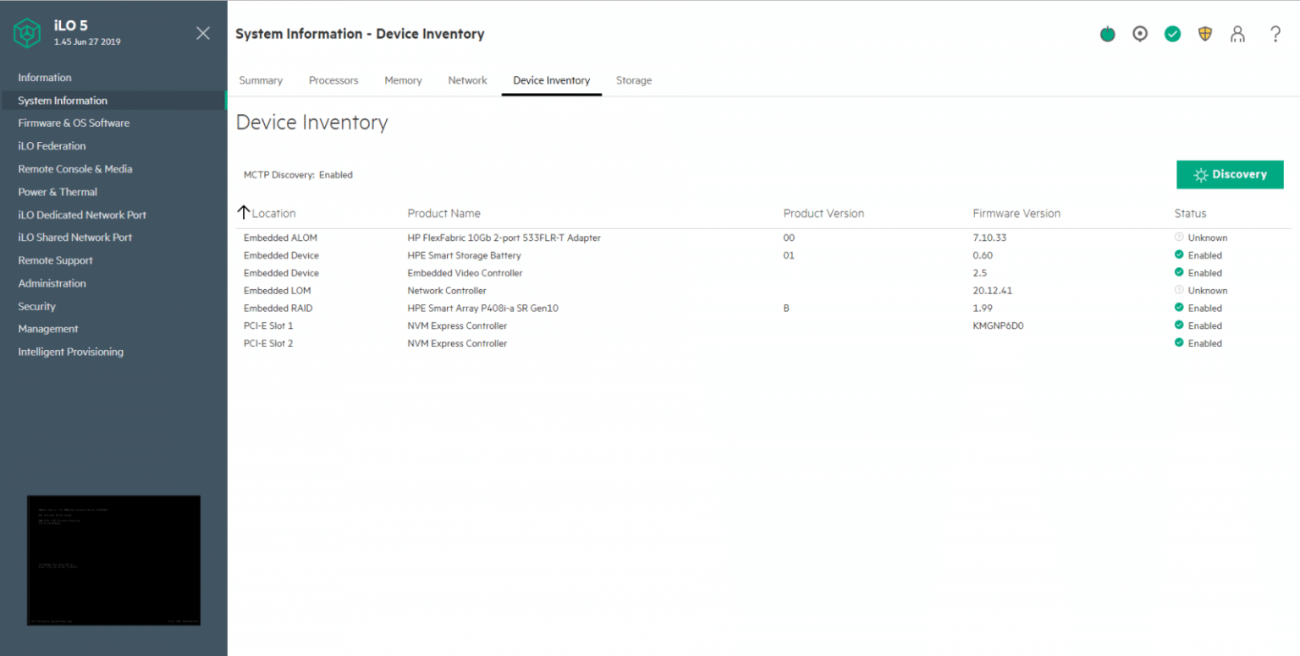
Task: Open Administration in the sidebar
Action: point(52,283)
